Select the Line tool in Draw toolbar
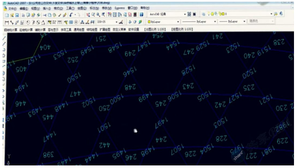 [4, 38]
